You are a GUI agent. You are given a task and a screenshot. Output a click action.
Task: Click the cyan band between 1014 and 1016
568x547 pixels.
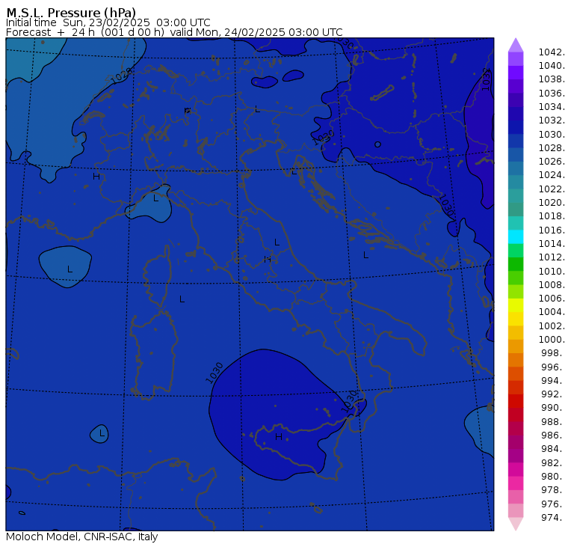pos(516,237)
